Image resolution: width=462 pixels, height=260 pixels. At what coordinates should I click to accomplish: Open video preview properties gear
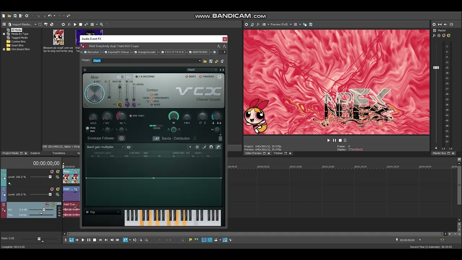click(247, 25)
